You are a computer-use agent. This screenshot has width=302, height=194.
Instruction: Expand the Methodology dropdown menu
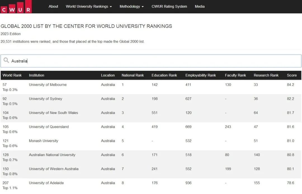[131, 6]
